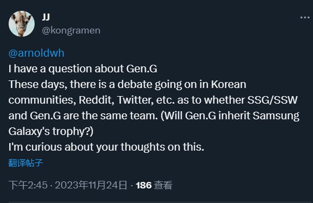
Task: Click the 下午2:45 timestamp
Action: click(x=29, y=185)
